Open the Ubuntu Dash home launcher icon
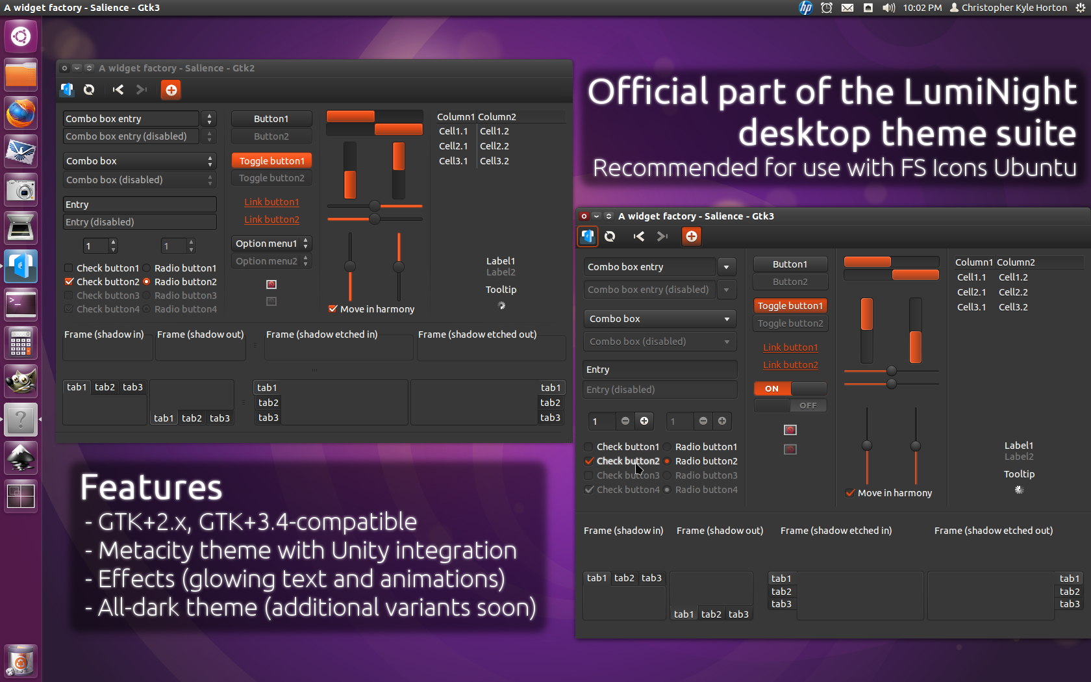The width and height of the screenshot is (1091, 682). tap(21, 36)
